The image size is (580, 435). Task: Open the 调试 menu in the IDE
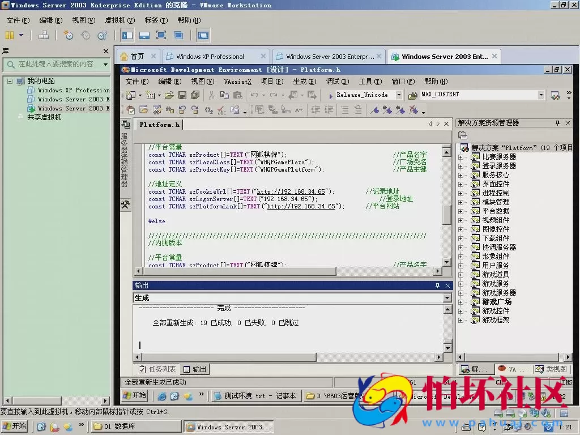click(337, 82)
